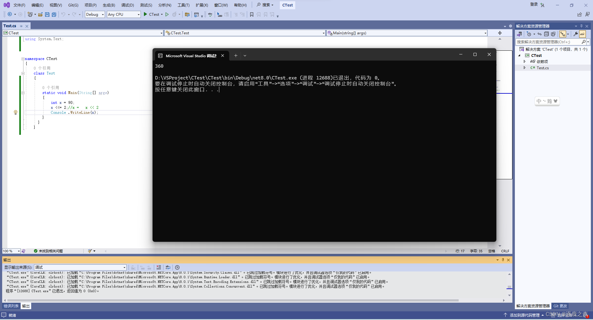Click the IntelliCode health indicator icon by the zoom box
The height and width of the screenshot is (320, 593).
23,251
